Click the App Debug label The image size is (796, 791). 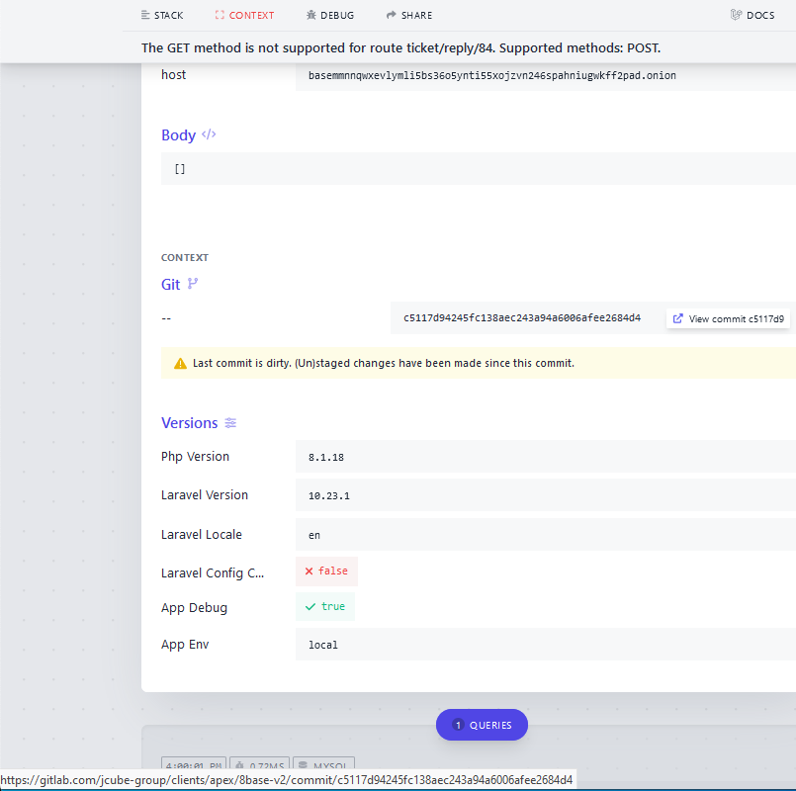(194, 608)
